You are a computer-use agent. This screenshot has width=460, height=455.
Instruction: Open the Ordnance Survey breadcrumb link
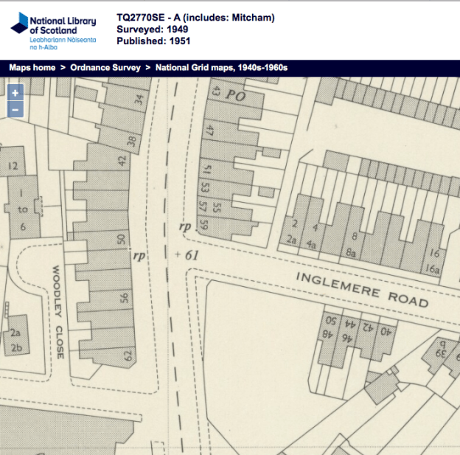[x=105, y=68]
